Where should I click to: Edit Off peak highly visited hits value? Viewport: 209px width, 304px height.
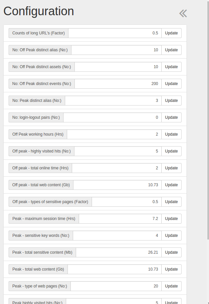click(118, 151)
